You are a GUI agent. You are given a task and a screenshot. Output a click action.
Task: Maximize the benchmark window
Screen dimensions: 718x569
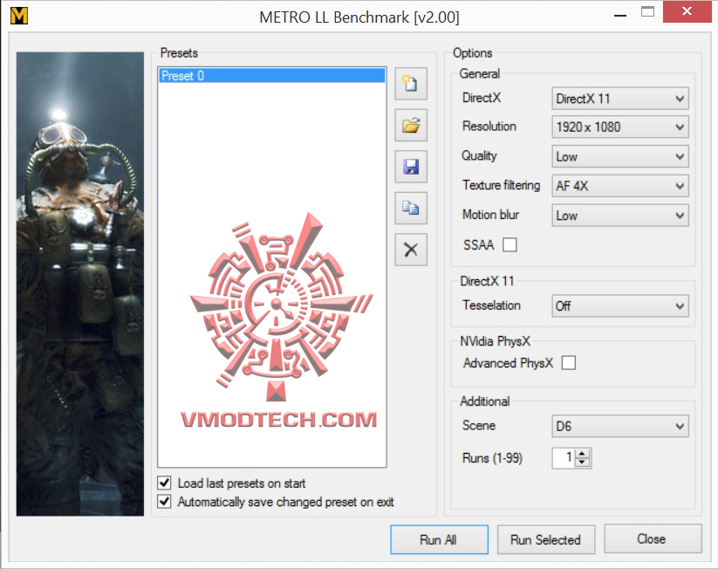tap(647, 12)
